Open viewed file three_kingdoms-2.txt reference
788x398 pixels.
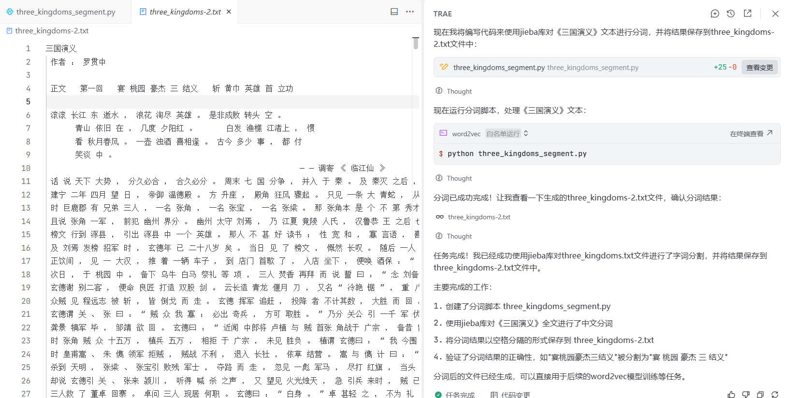point(479,217)
